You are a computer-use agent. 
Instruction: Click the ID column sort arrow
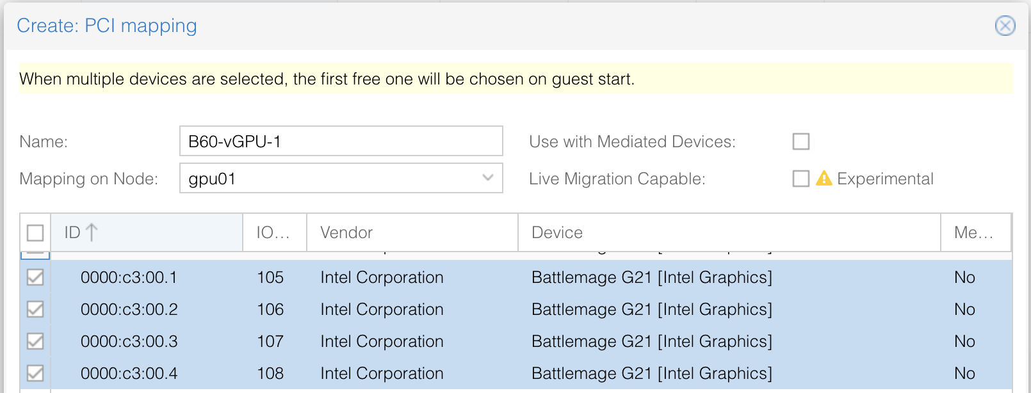92,232
